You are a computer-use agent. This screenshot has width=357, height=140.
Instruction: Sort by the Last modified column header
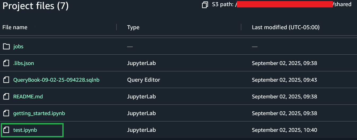pyautogui.click(x=285, y=27)
